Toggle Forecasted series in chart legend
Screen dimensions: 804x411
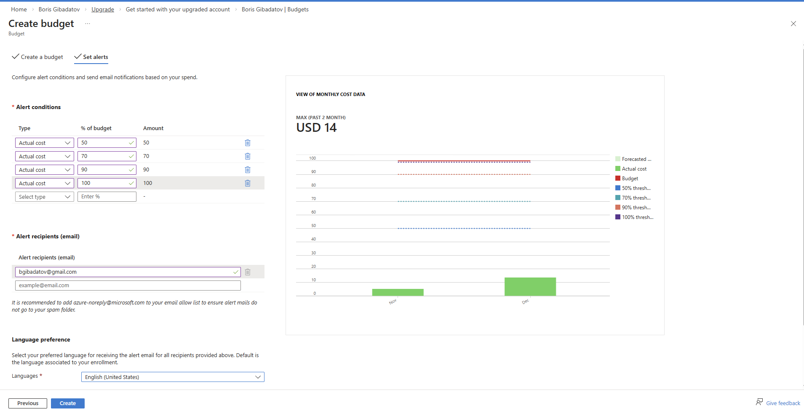[633, 159]
